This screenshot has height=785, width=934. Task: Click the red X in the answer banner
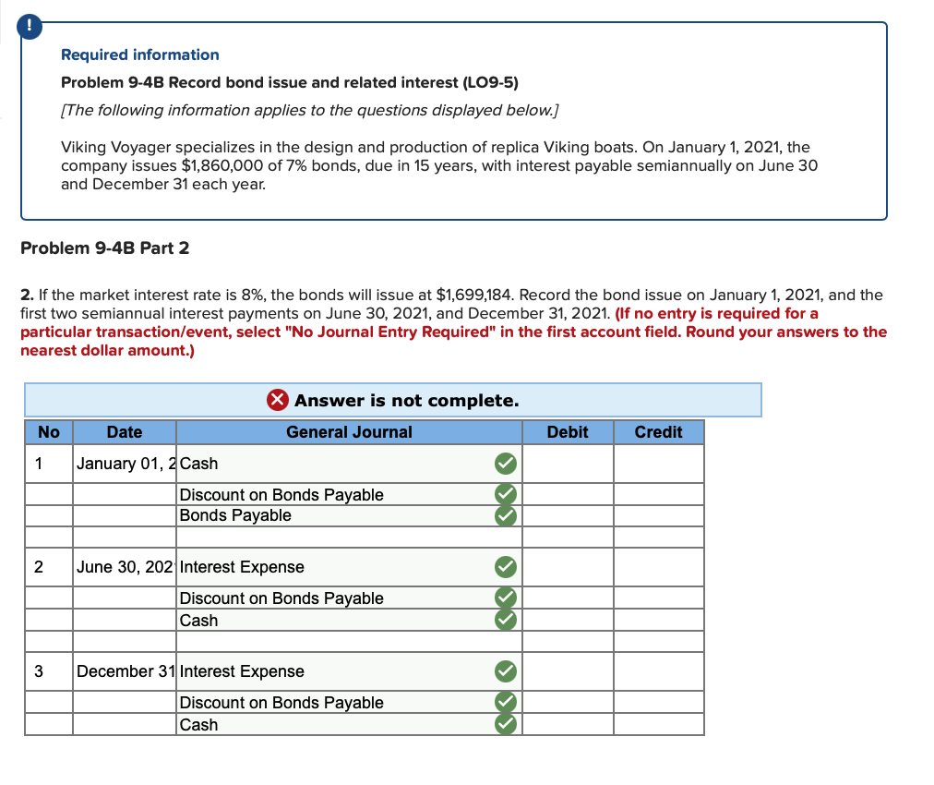(x=280, y=400)
